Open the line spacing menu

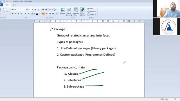(56, 10)
